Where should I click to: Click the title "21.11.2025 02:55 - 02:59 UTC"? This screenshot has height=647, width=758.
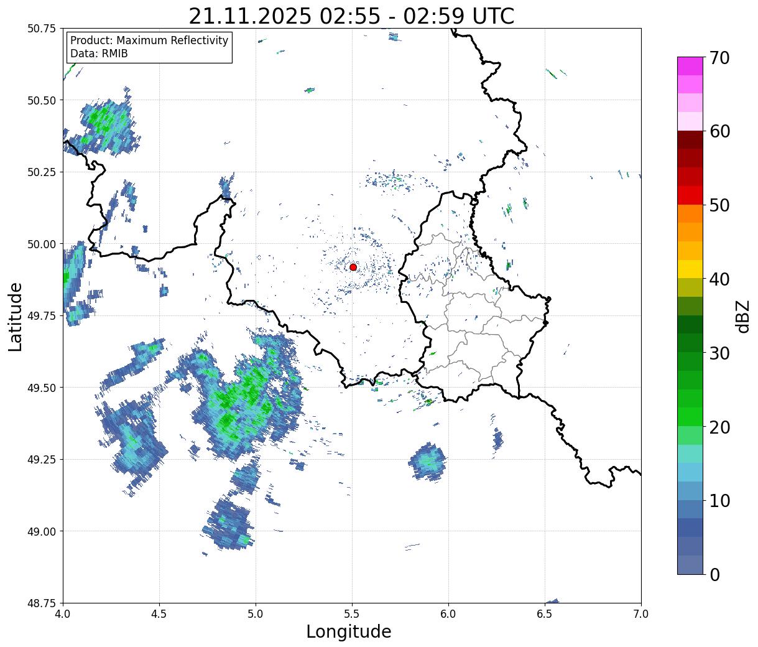pos(351,16)
